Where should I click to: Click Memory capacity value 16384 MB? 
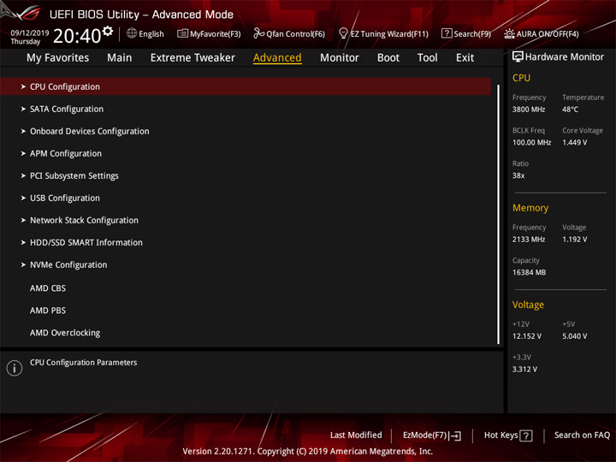[529, 273]
